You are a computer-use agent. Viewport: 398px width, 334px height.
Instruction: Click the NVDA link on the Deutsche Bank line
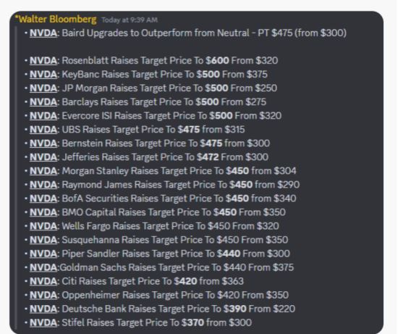click(x=43, y=309)
